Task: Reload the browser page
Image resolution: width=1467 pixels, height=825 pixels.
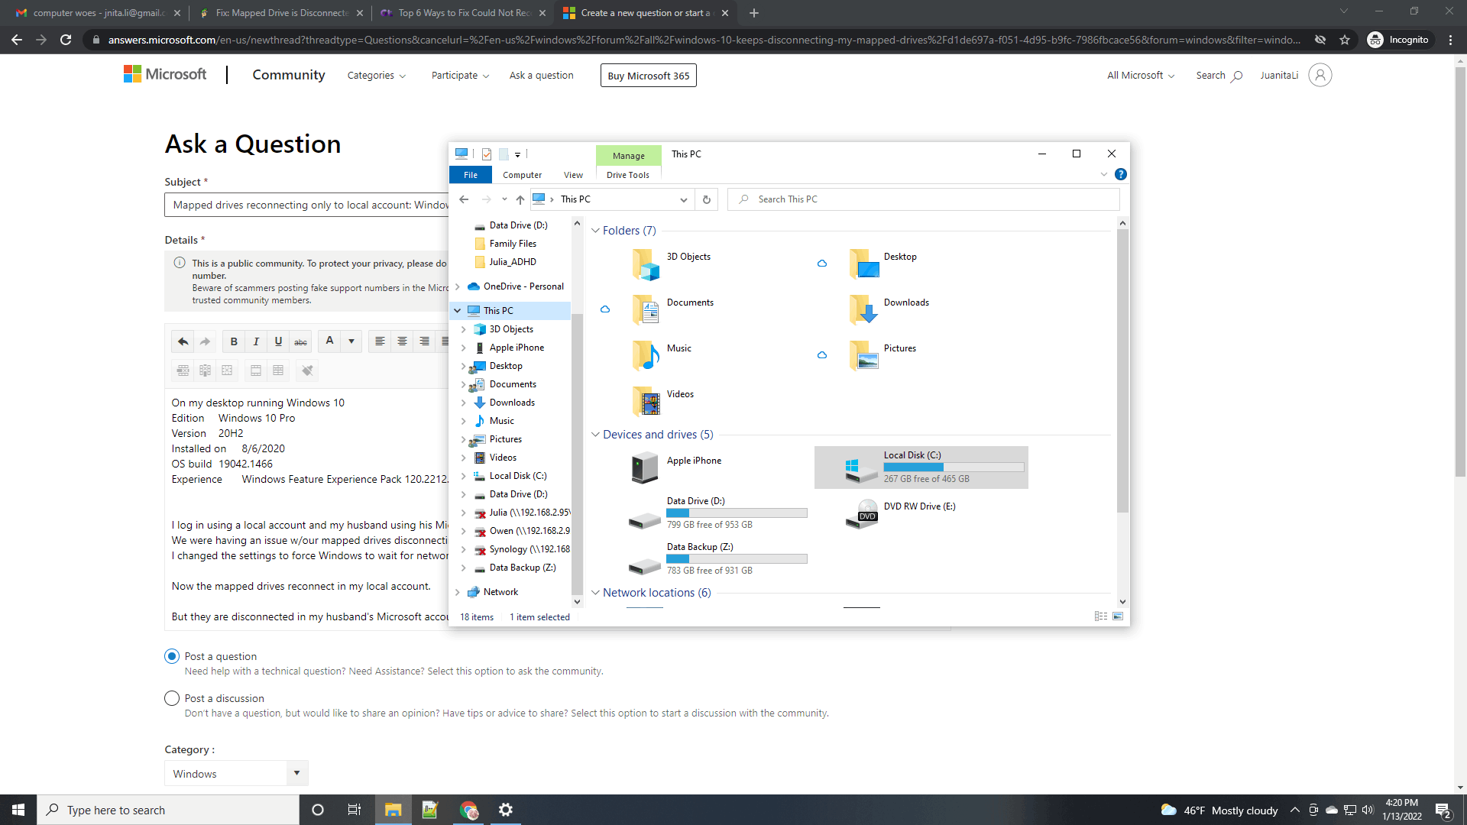Action: pos(66,40)
